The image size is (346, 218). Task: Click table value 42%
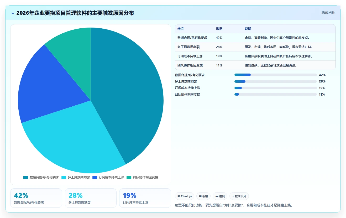point(219,38)
